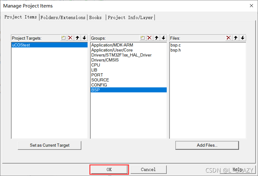
Task: Delete the selected group
Action: 149,38
